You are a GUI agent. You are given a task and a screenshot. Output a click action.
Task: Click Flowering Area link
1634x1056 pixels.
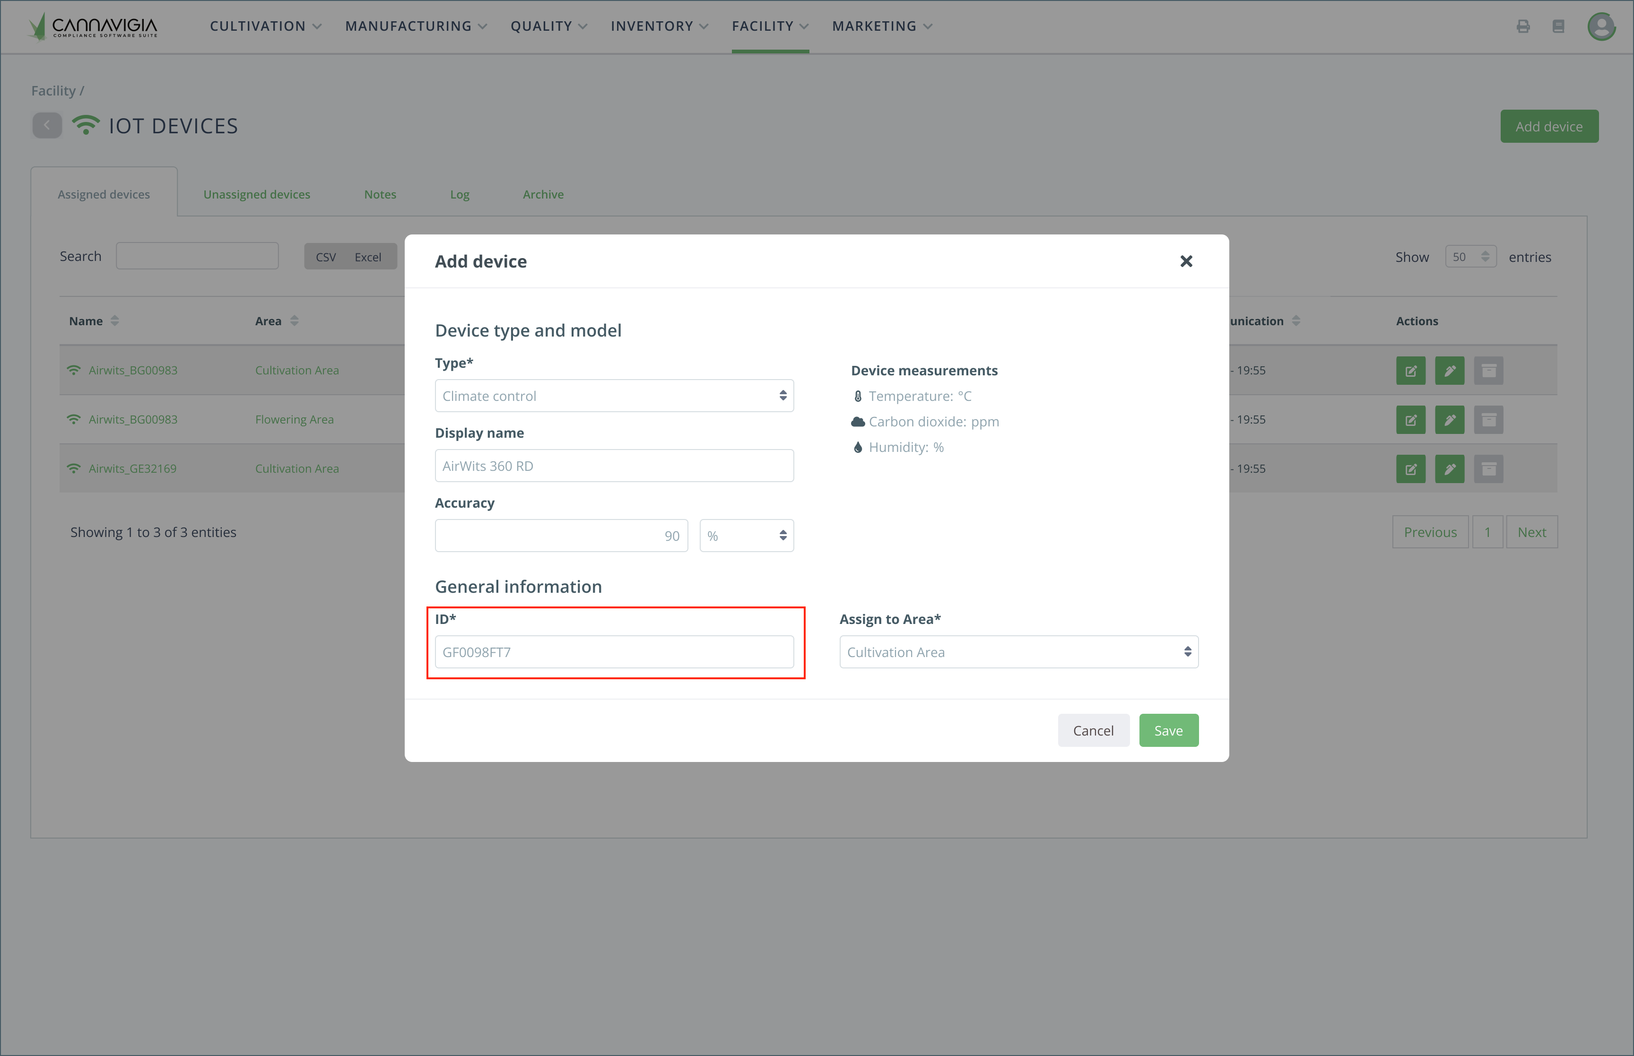tap(294, 420)
